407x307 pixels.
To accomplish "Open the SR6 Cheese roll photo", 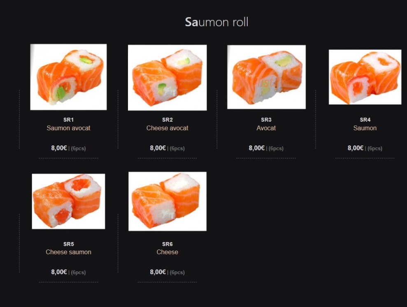I will [167, 201].
